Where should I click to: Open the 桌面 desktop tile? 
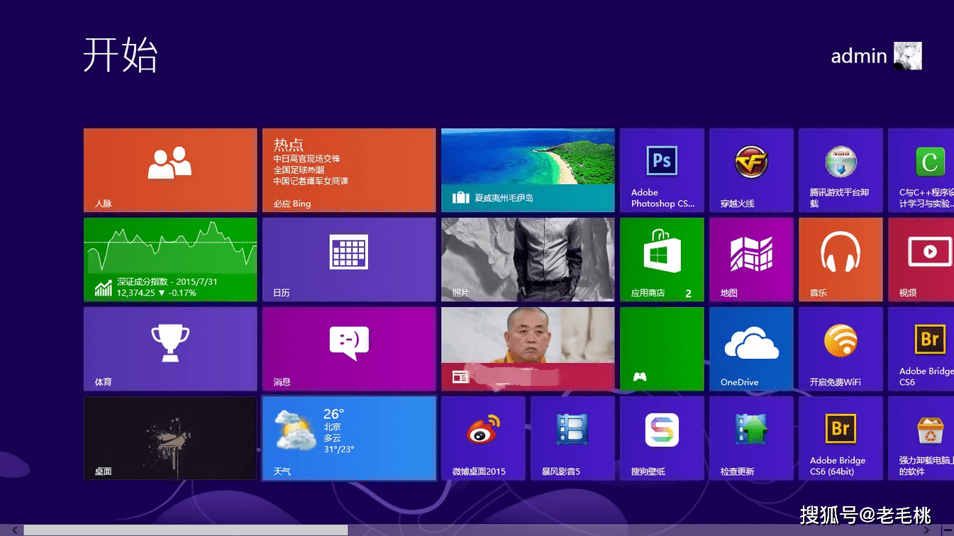(x=170, y=438)
